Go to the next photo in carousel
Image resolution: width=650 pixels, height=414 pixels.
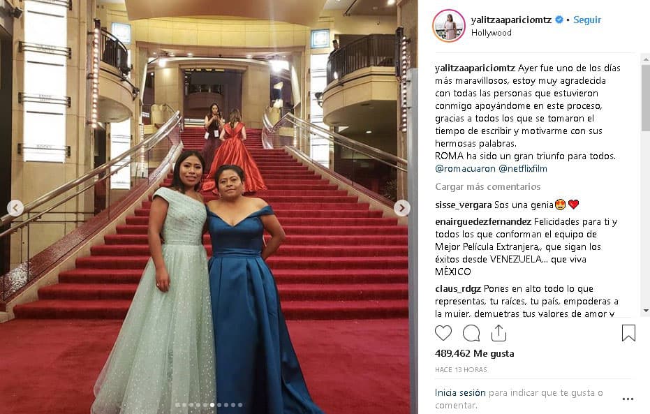401,208
